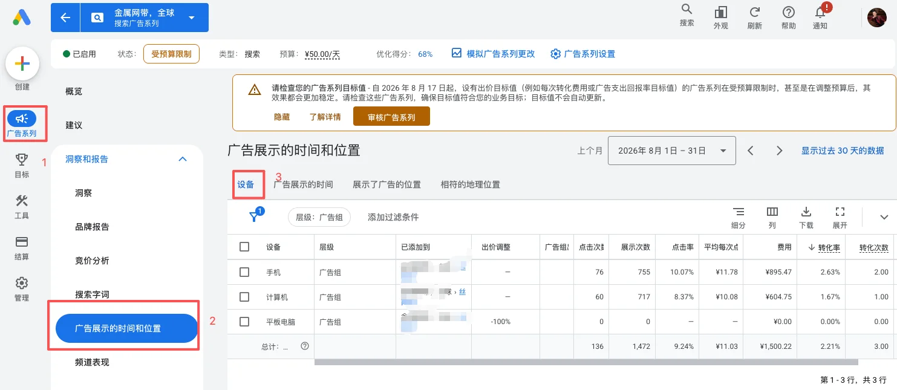Click the 添加过滤条件 field
Image resolution: width=897 pixels, height=390 pixels.
[393, 217]
